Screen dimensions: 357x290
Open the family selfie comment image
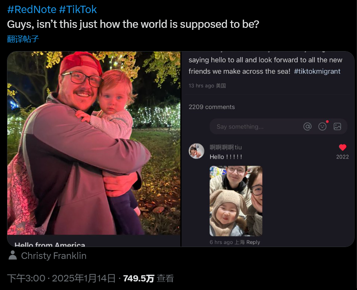click(236, 201)
